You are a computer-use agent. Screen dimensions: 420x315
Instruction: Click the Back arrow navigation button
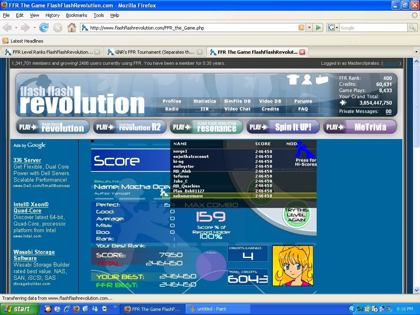pyautogui.click(x=7, y=28)
